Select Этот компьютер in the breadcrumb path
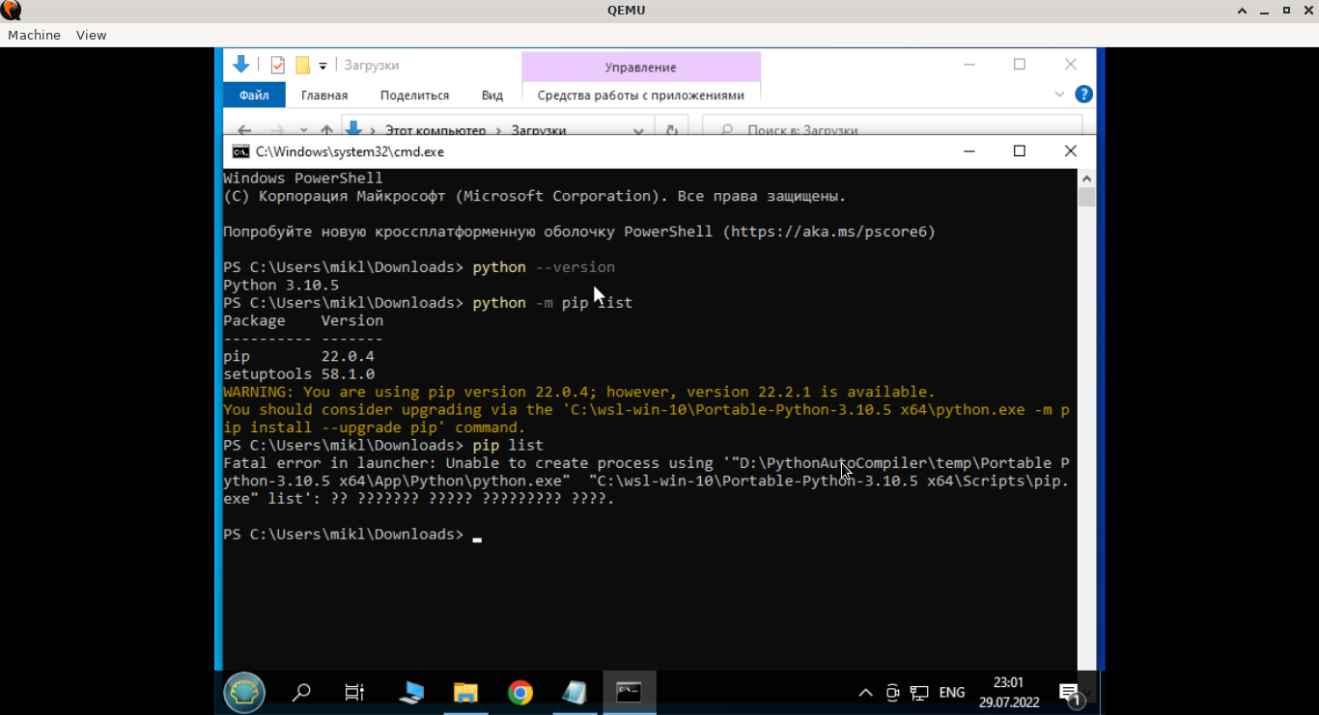Screen dimensions: 1319x715 (435, 129)
